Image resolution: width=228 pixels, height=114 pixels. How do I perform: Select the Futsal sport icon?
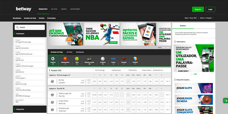113,59
